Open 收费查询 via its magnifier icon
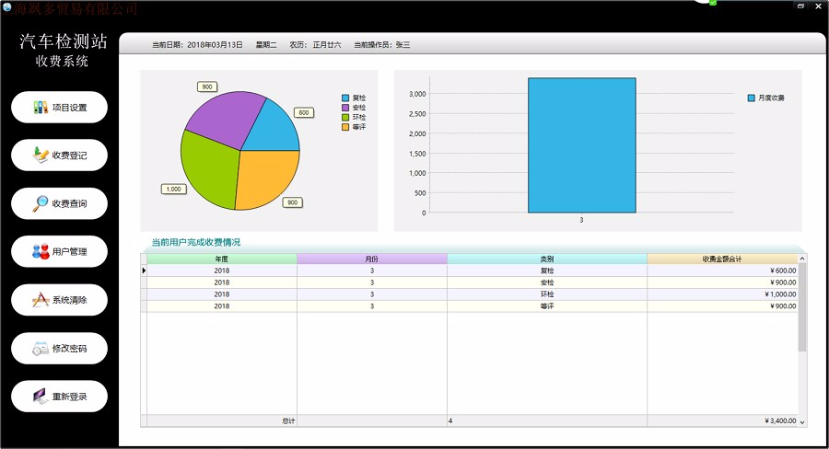 point(40,203)
